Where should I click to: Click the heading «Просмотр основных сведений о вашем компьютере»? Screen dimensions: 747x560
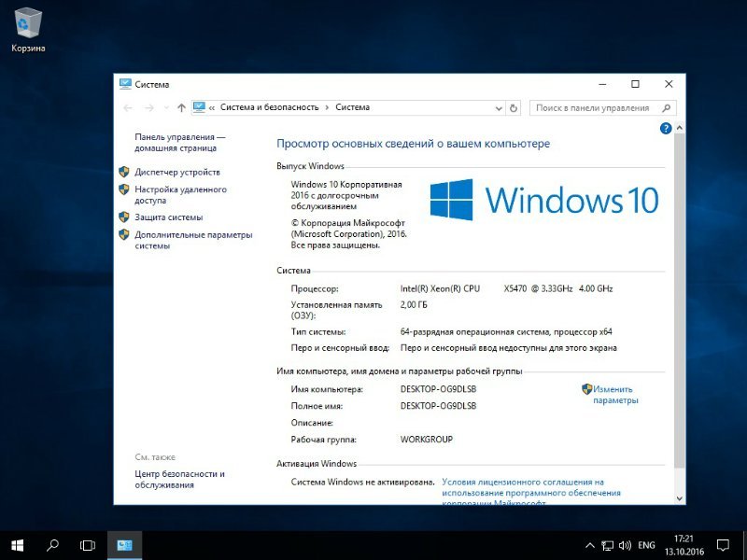[x=413, y=144]
